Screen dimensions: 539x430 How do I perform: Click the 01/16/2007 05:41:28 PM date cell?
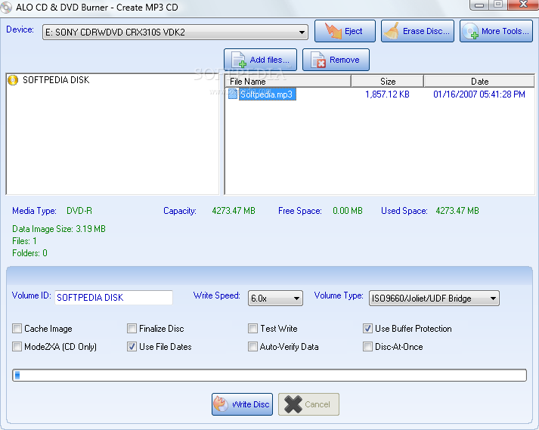(479, 94)
